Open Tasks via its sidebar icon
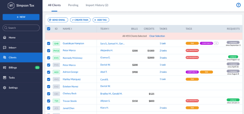Screen dimensions: 244x114 coord(5,77)
